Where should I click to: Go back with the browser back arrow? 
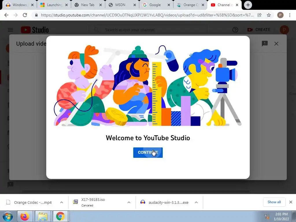coord(6,15)
